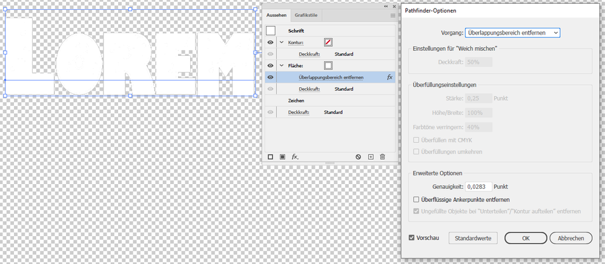Open the Fläche color swatch

328,65
